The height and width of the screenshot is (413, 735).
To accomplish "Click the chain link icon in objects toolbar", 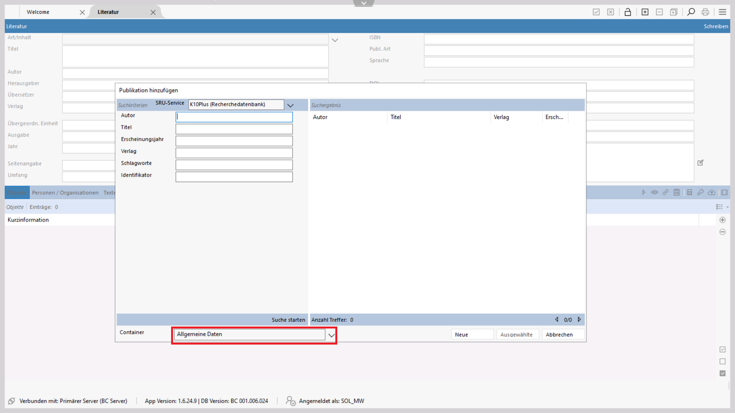I will (666, 192).
